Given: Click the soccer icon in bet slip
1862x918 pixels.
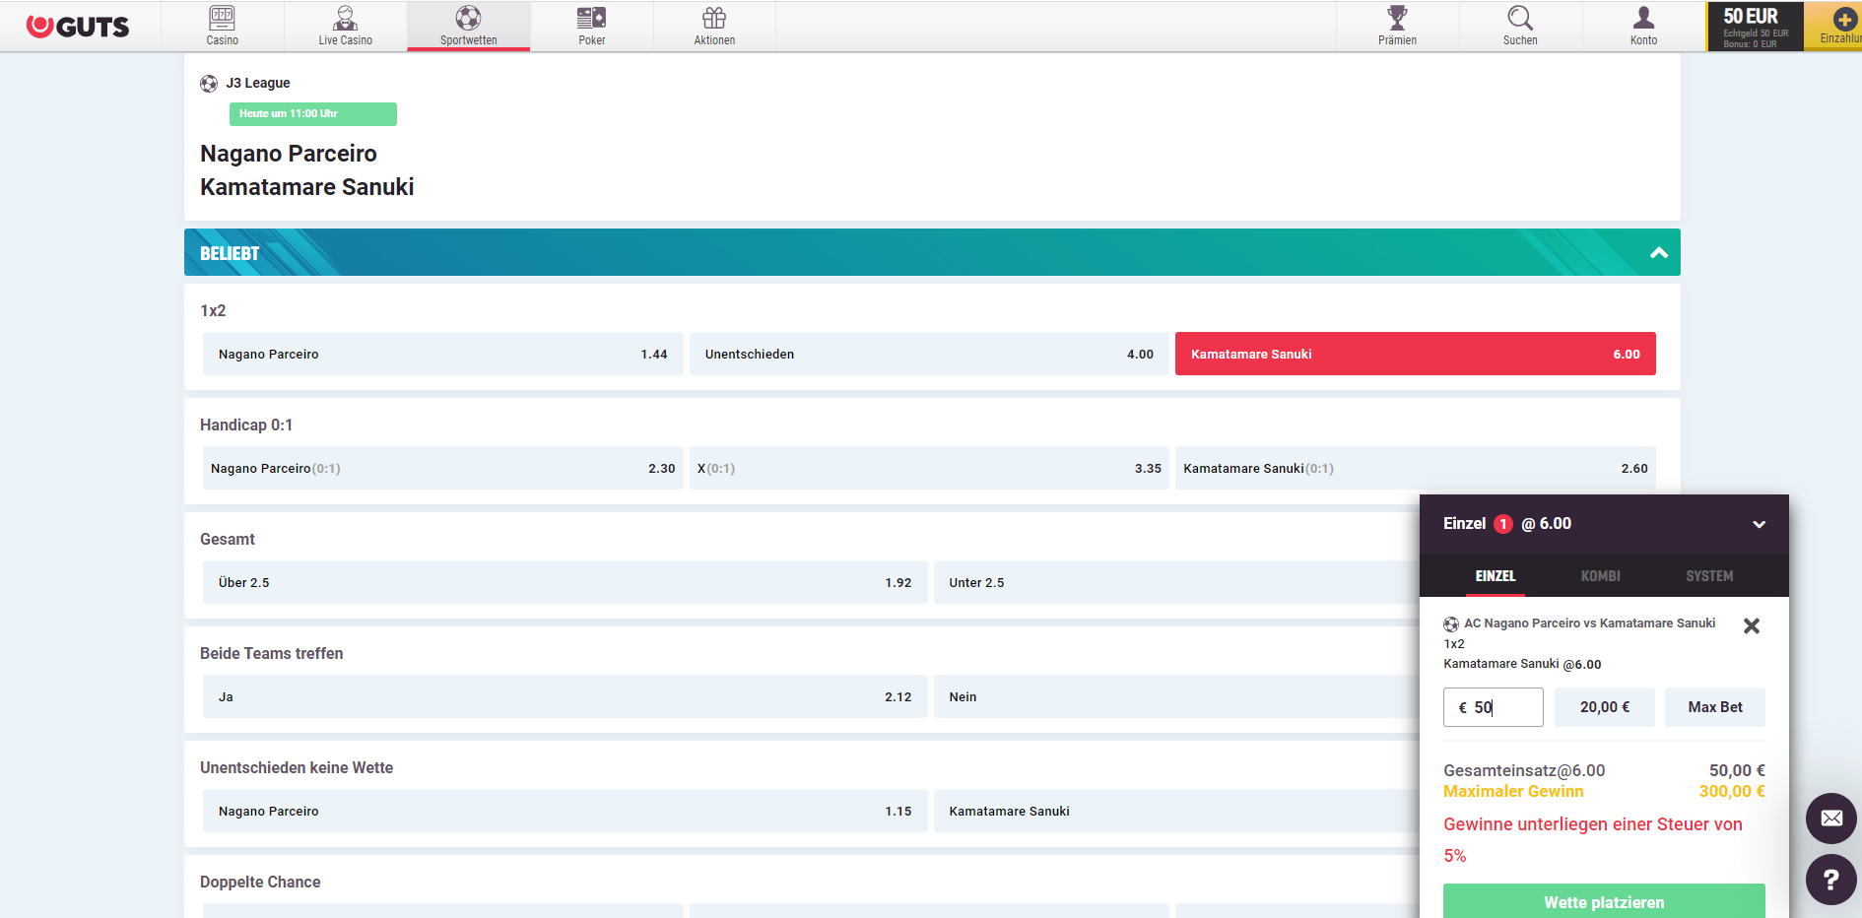Looking at the screenshot, I should tap(1451, 624).
